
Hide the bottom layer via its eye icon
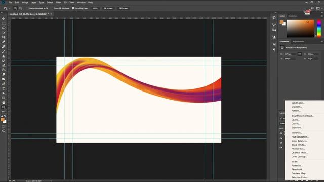pyautogui.click(x=281, y=147)
